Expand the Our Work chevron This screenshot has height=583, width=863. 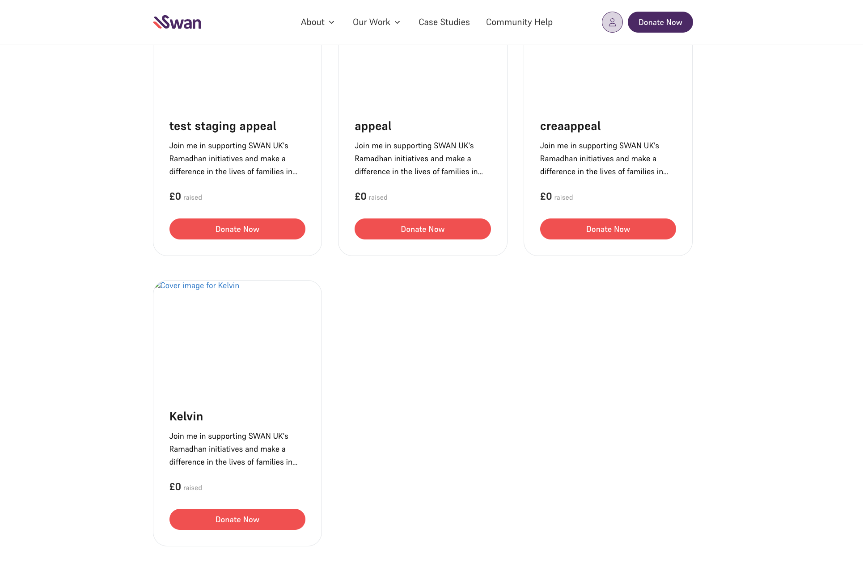click(398, 22)
